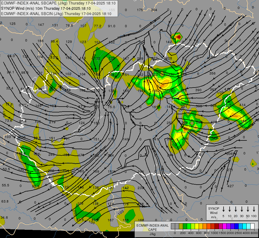
Task: Click the map value 76.5
Action: click(69, 25)
